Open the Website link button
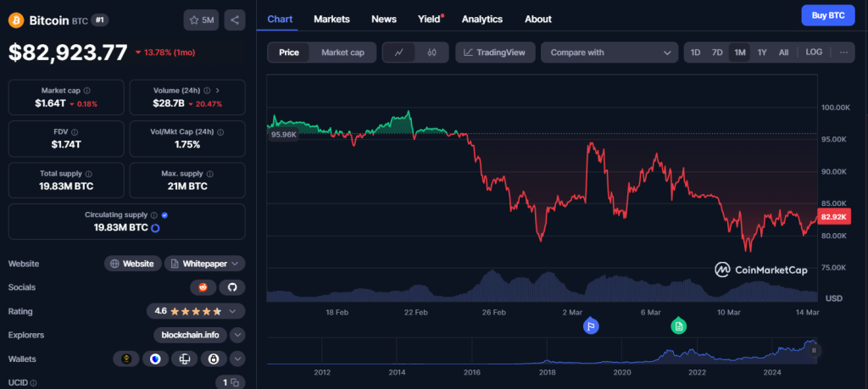Image resolution: width=868 pixels, height=389 pixels. click(133, 264)
